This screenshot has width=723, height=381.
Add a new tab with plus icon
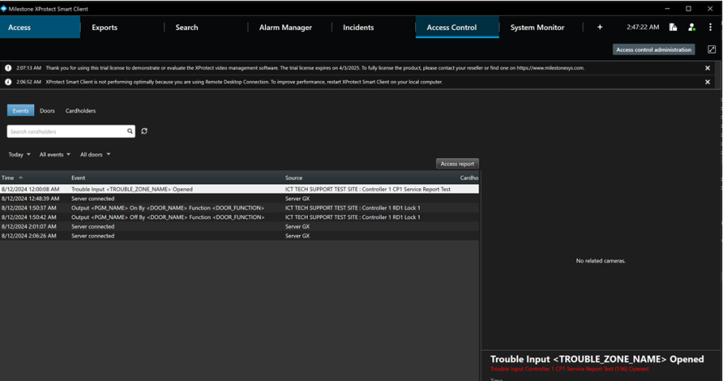599,27
